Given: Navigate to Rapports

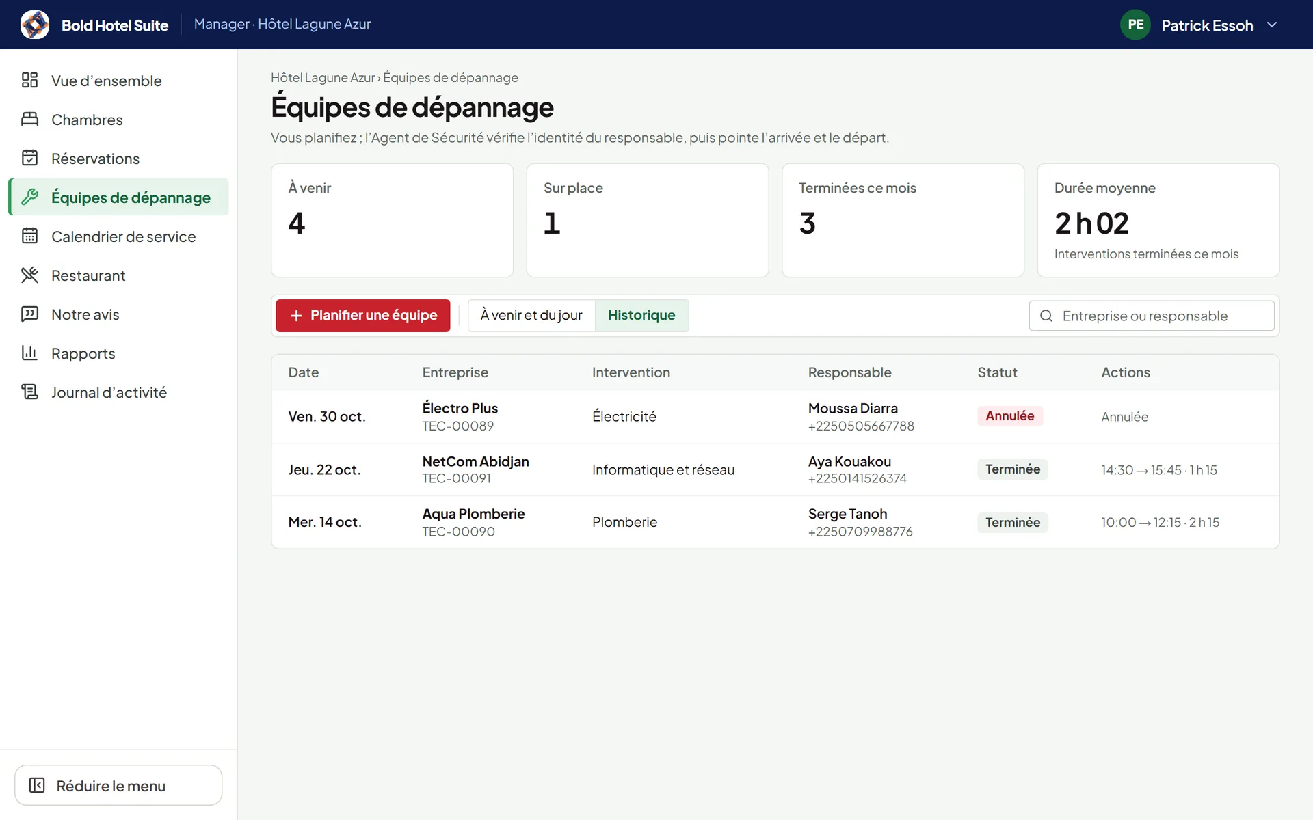Looking at the screenshot, I should tap(119, 353).
